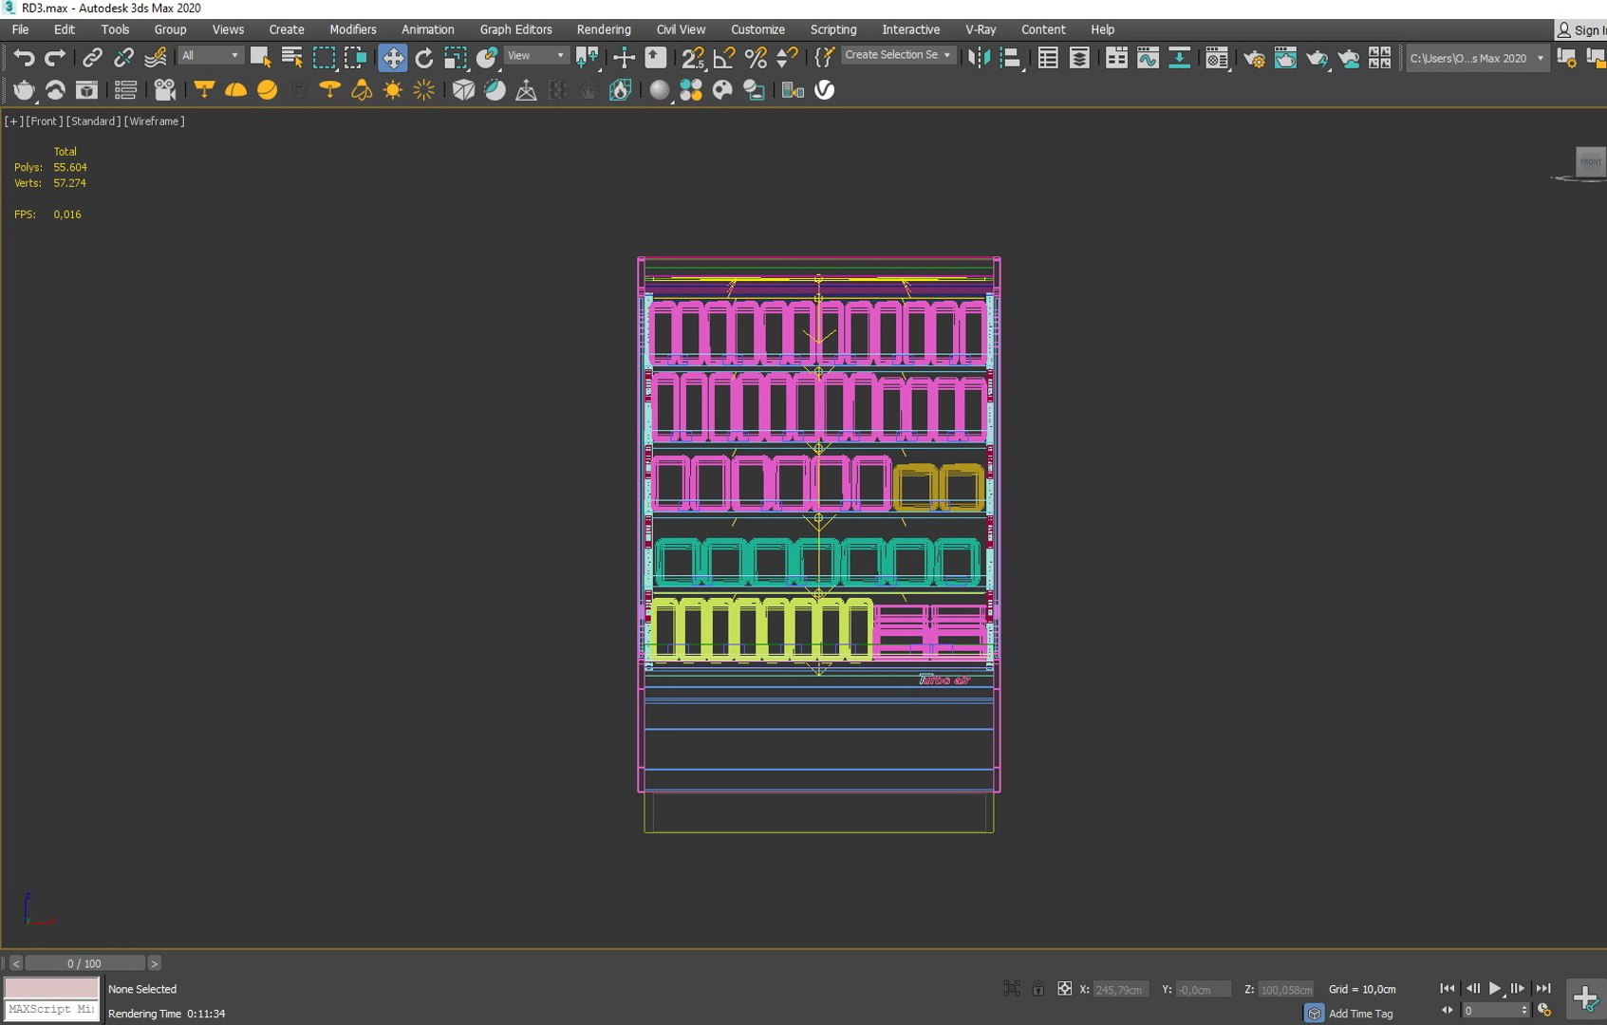Toggle Absolute/Offset transform type-in mode

click(x=1065, y=989)
